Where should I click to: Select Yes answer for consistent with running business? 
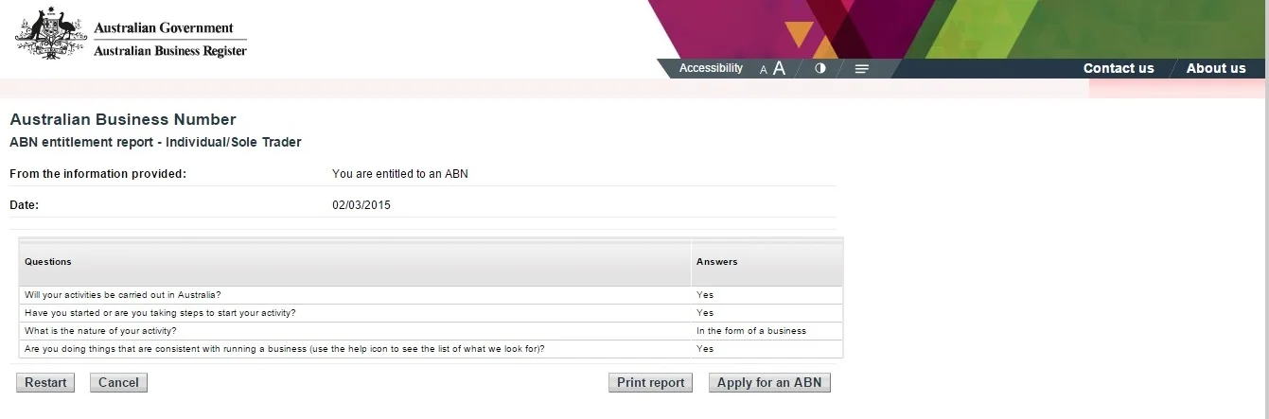click(705, 349)
